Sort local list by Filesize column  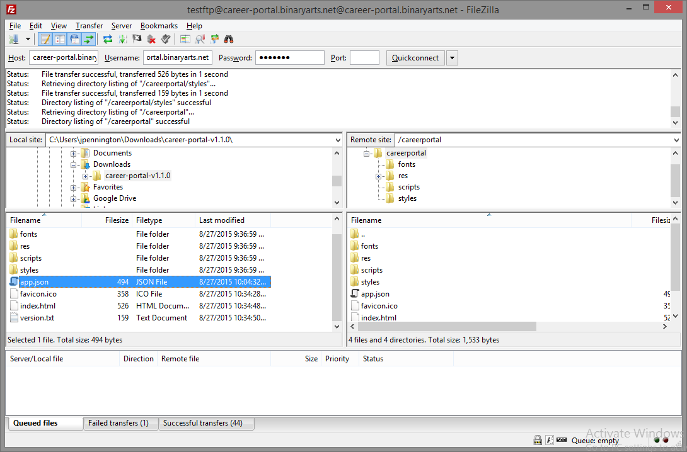[x=107, y=220]
